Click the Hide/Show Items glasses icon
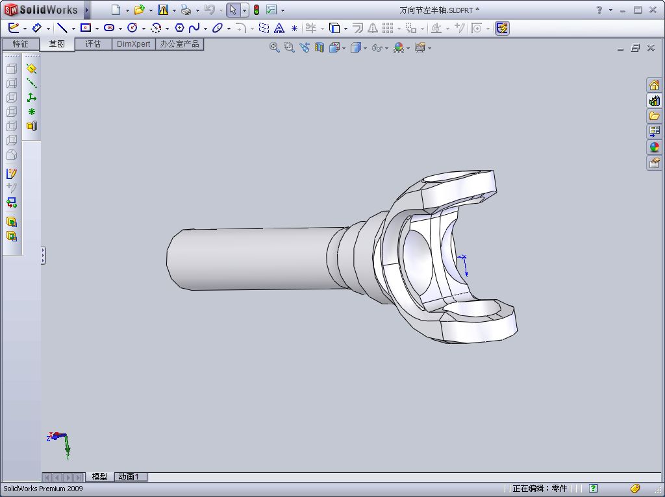665x497 pixels. click(x=377, y=48)
